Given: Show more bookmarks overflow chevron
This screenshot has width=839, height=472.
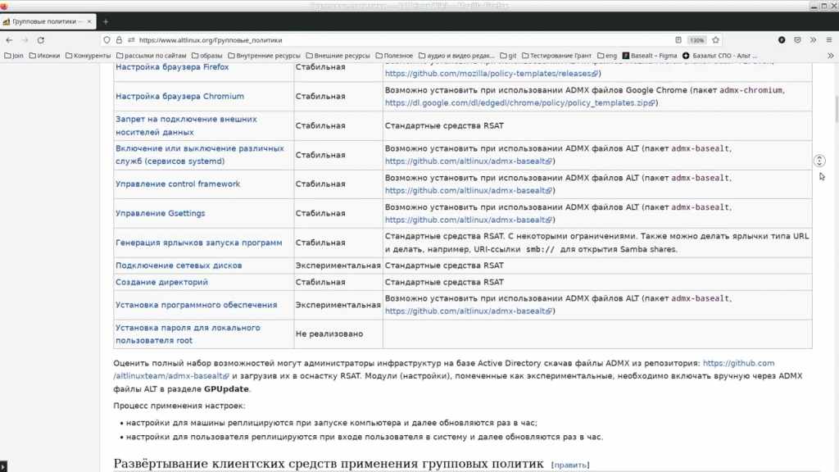Looking at the screenshot, I should pos(831,56).
